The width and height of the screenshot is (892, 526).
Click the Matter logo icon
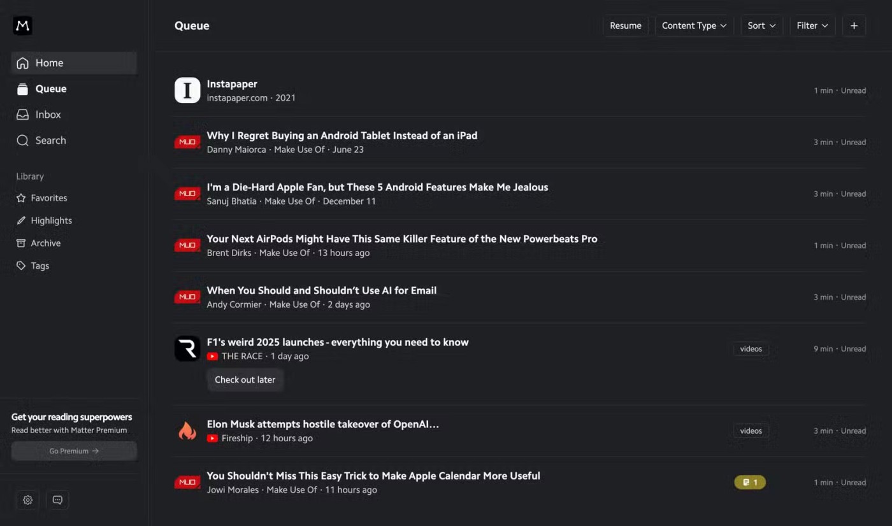23,25
